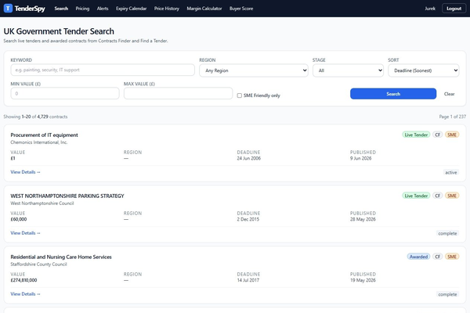View details of Procurement of IT equipment

(x=25, y=172)
